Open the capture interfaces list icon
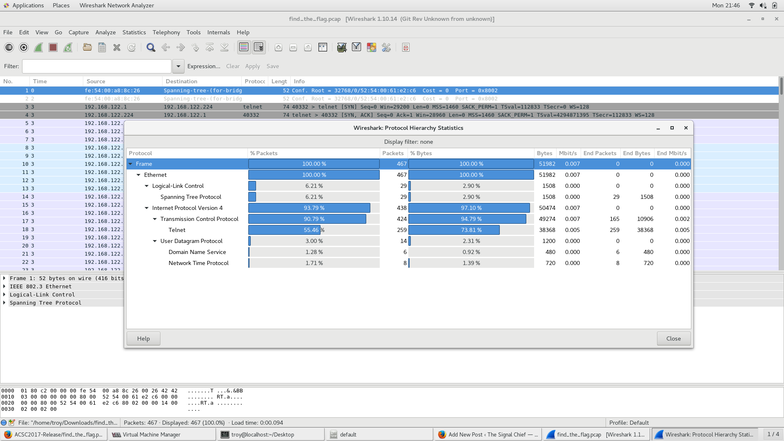This screenshot has height=441, width=784. (x=9, y=47)
